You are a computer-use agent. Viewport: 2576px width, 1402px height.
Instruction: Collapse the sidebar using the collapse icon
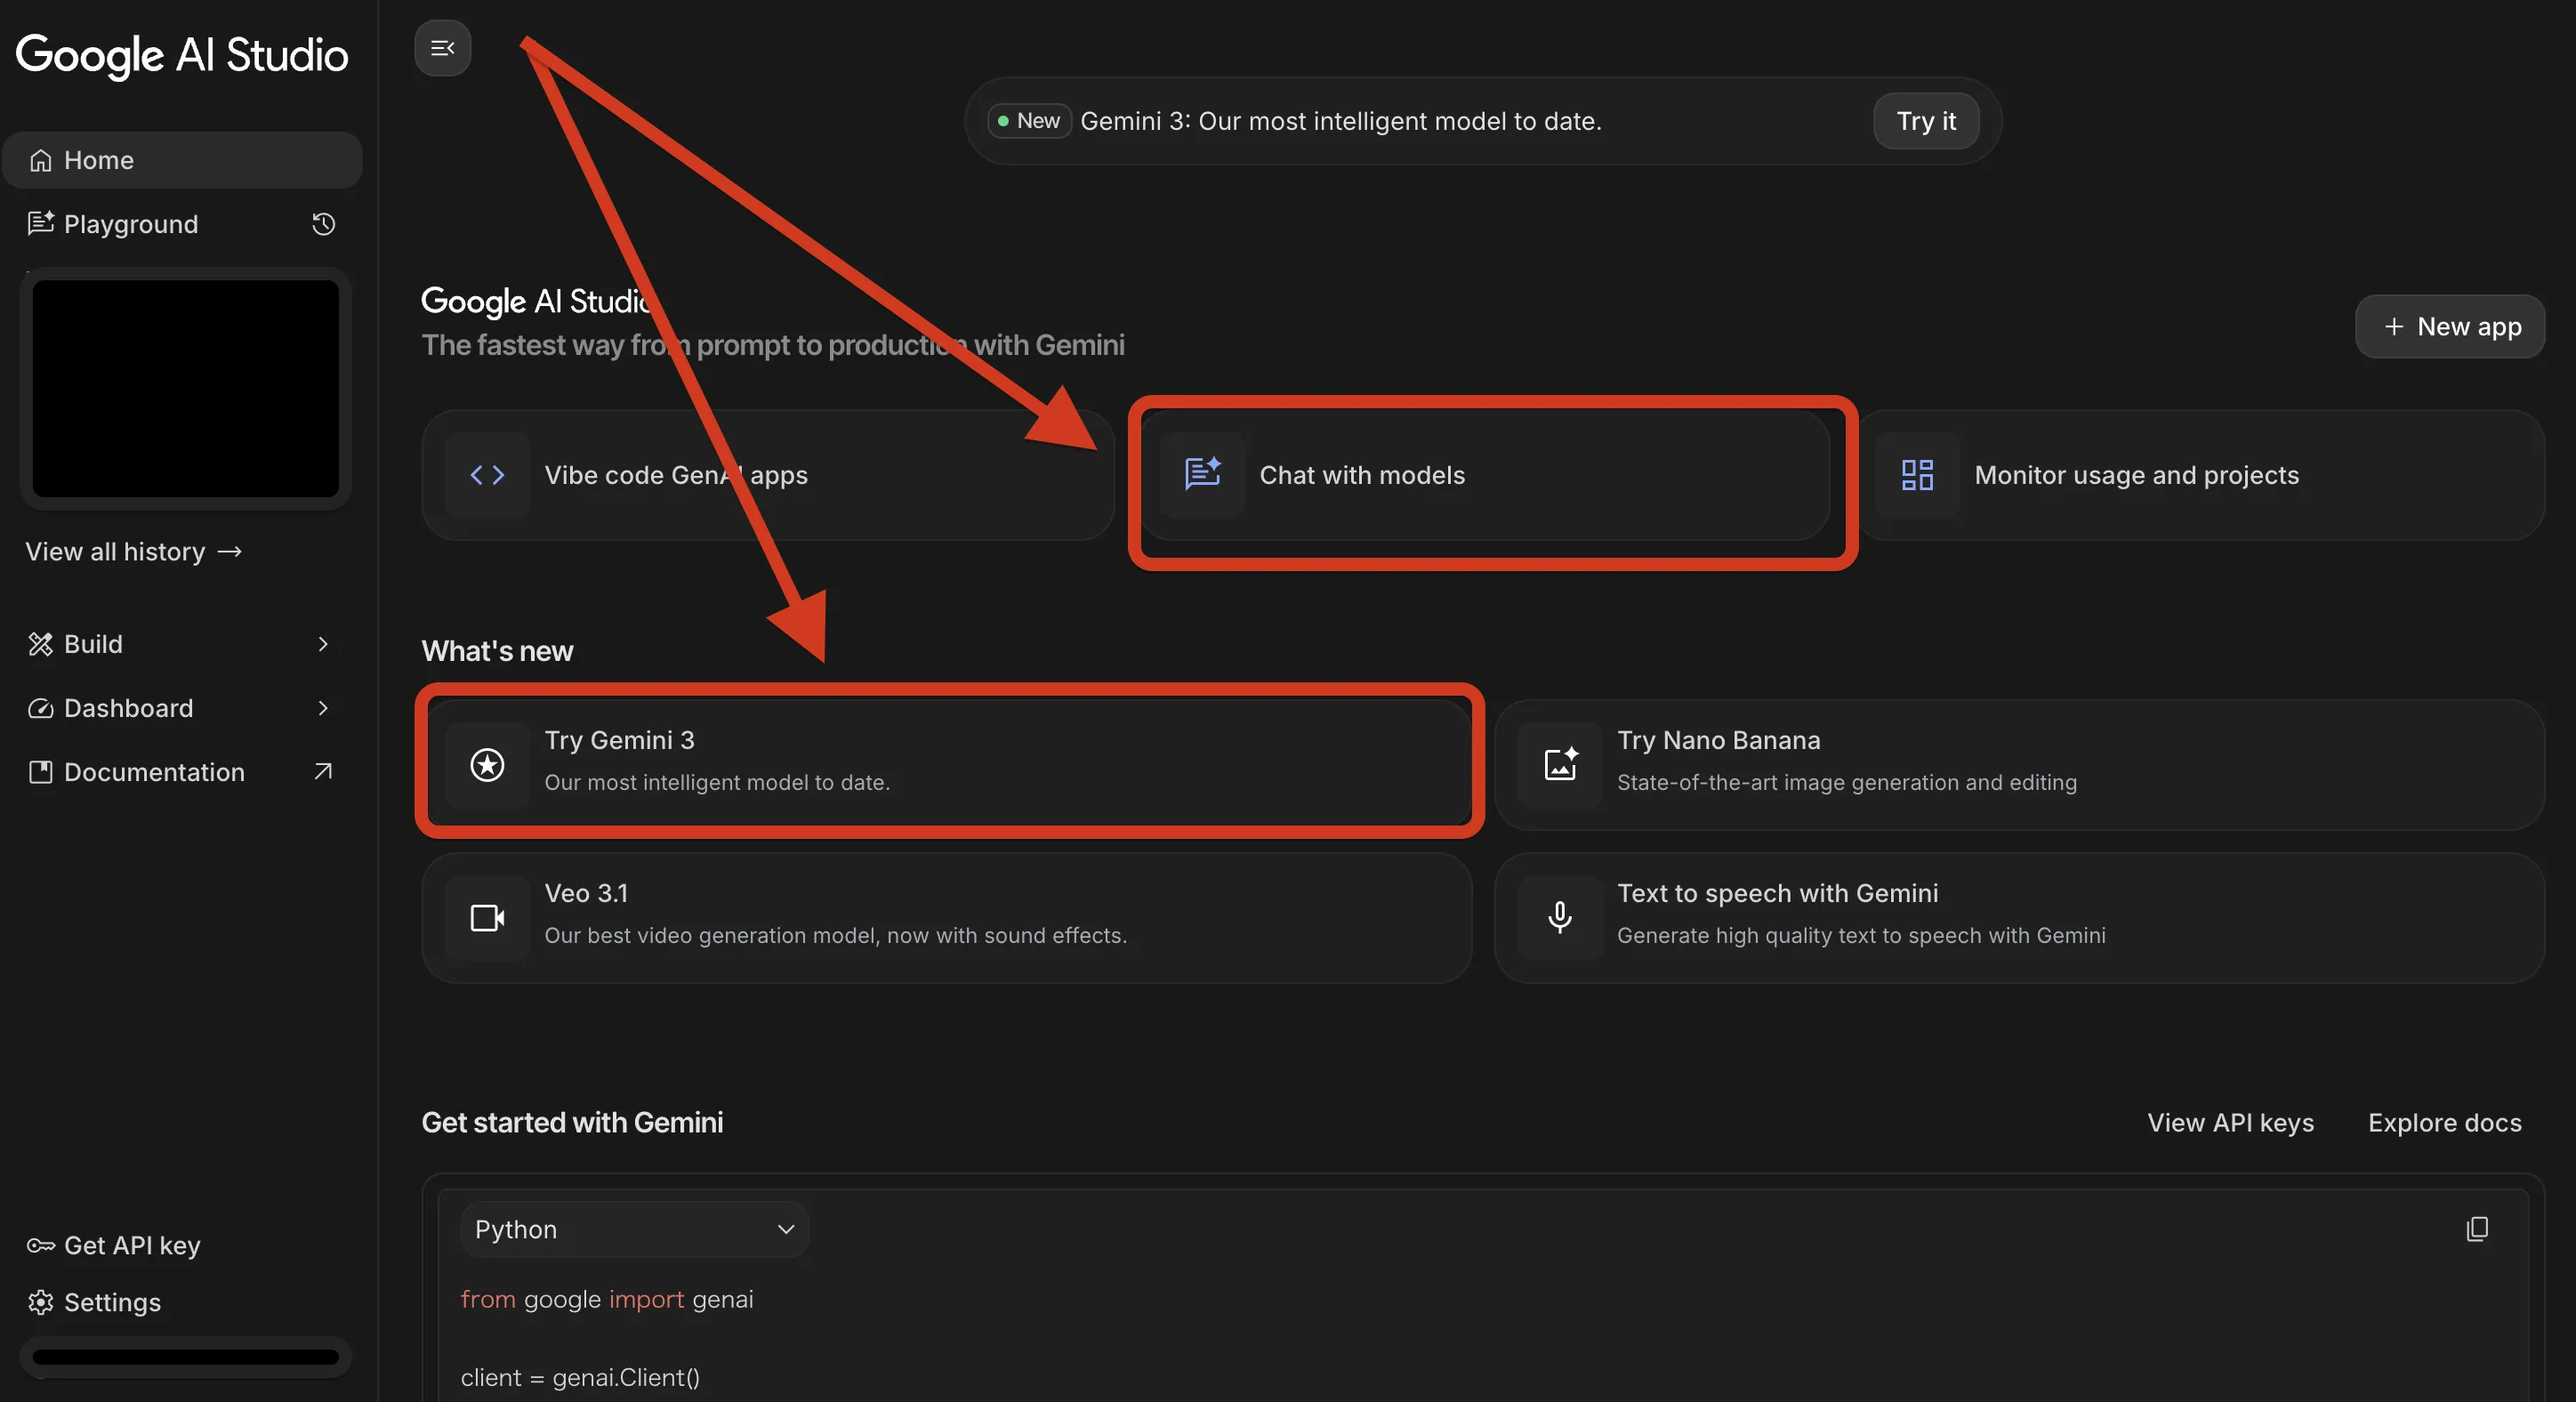coord(441,47)
